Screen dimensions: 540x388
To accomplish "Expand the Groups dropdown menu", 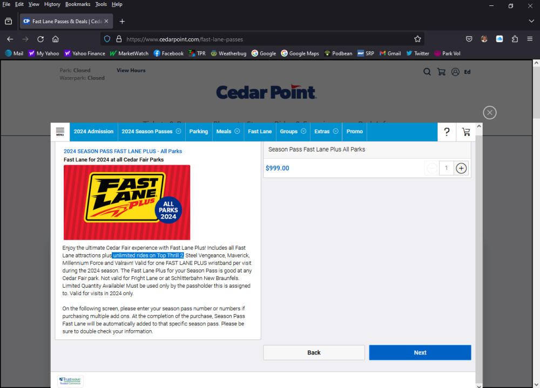I will [293, 131].
